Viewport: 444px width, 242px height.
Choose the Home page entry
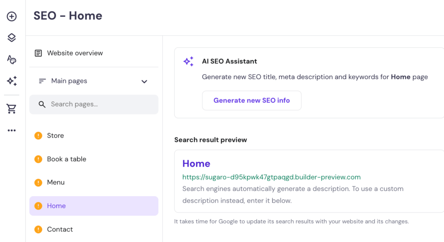[x=56, y=206]
